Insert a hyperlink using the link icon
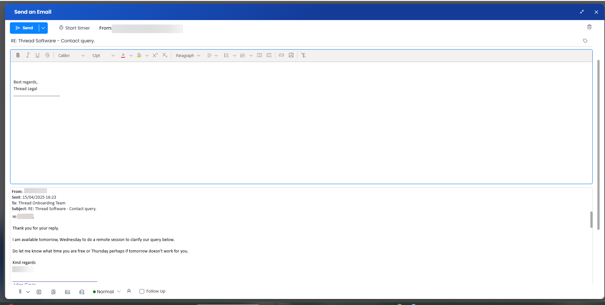The width and height of the screenshot is (605, 305). 281,55
